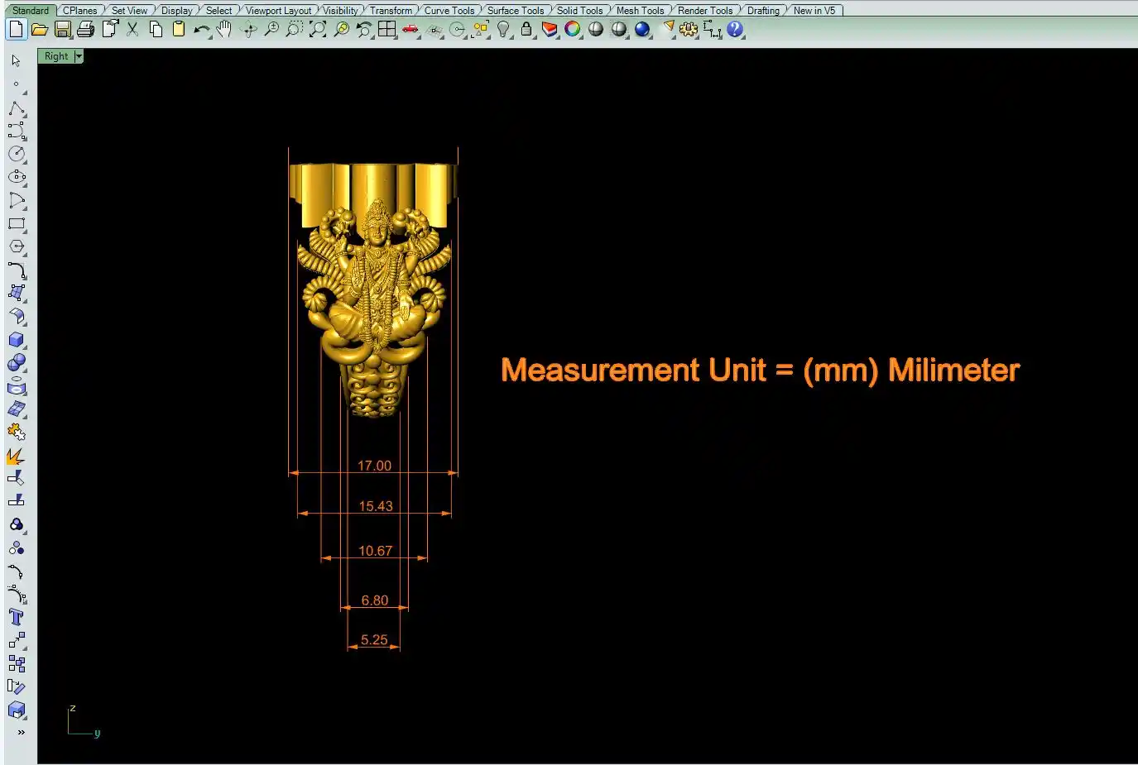This screenshot has height=765, width=1138.
Task: Select the Circle tool in the sidebar
Action: [x=17, y=154]
